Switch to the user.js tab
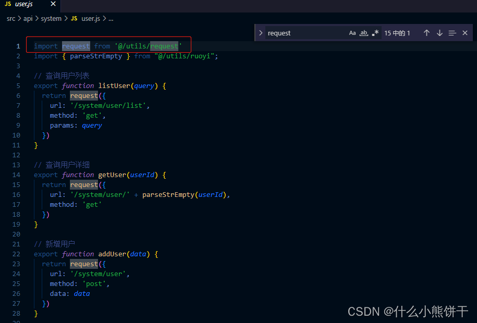The image size is (477, 323). 24,4
